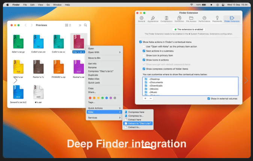Expand the Quick Actions submenu
The image size is (253, 161).
click(x=104, y=108)
